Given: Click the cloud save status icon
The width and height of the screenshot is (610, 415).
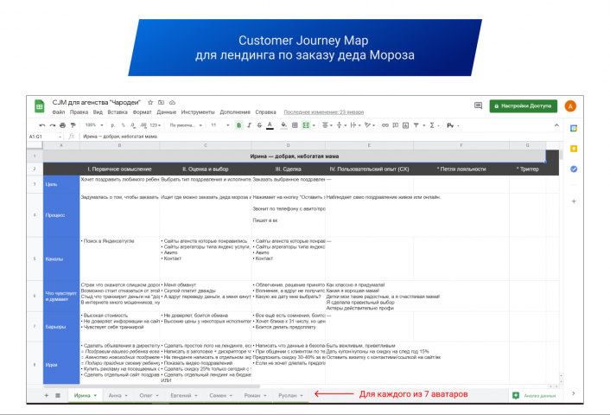Looking at the screenshot, I should click(x=172, y=102).
